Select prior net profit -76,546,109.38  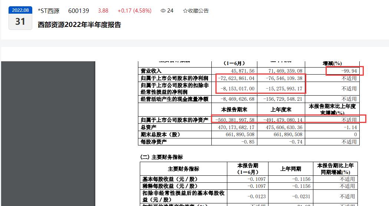[284, 78]
